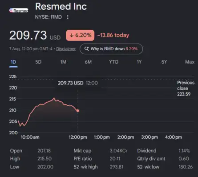Open the three-dot more options menu
Image resolution: width=198 pixels, height=177 pixels.
coord(68,17)
